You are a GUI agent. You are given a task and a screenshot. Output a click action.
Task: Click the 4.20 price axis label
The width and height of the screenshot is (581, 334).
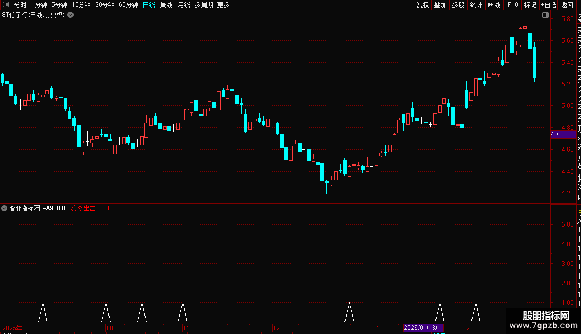[567, 193]
